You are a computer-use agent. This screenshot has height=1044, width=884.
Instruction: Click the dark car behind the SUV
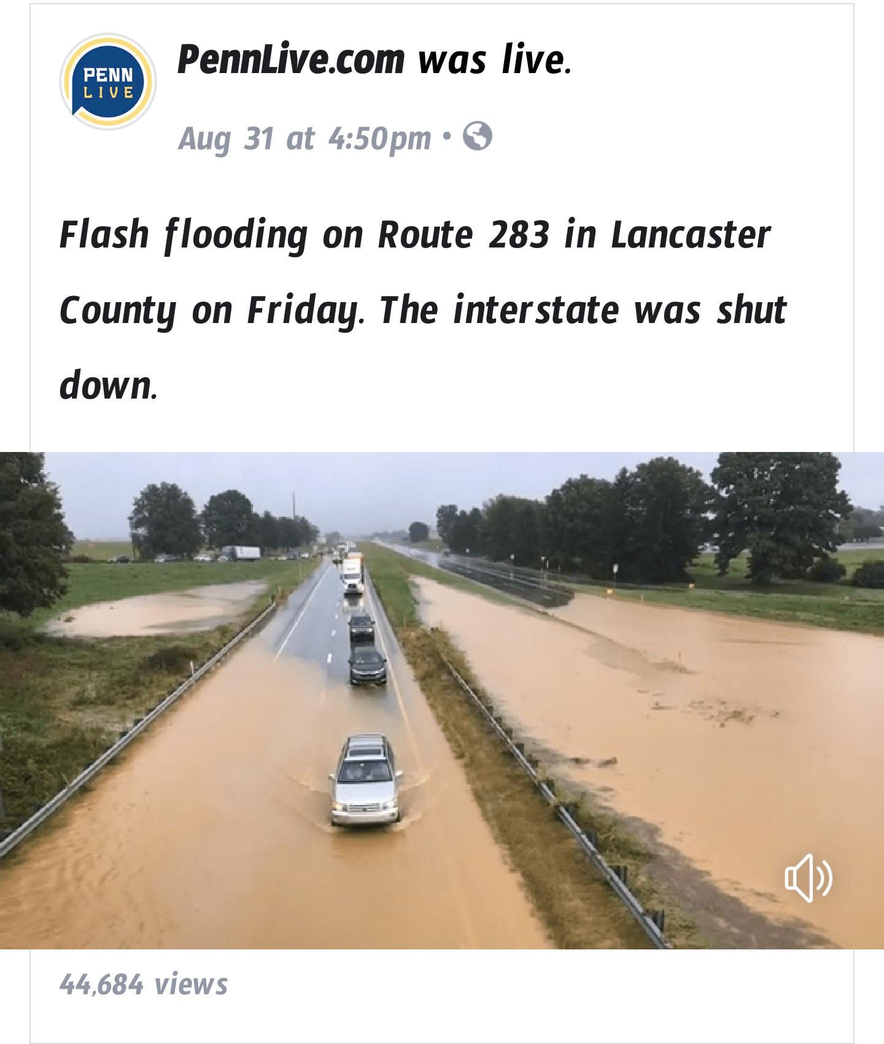coord(367,666)
